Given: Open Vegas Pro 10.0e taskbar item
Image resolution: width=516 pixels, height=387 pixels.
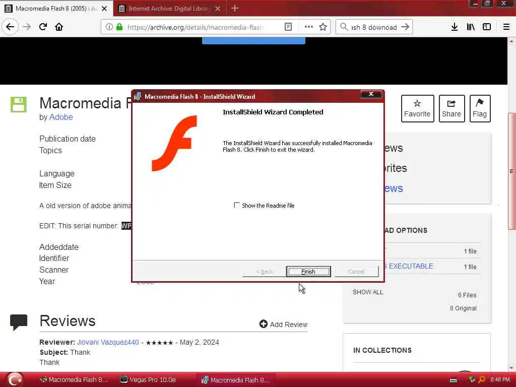Looking at the screenshot, I should [148, 380].
